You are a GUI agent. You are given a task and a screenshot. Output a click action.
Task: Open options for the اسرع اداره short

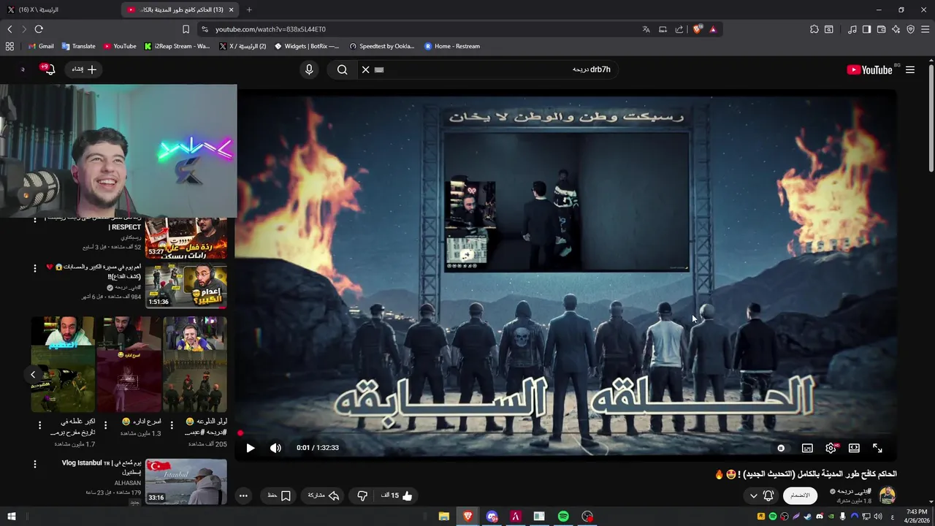[x=105, y=424]
